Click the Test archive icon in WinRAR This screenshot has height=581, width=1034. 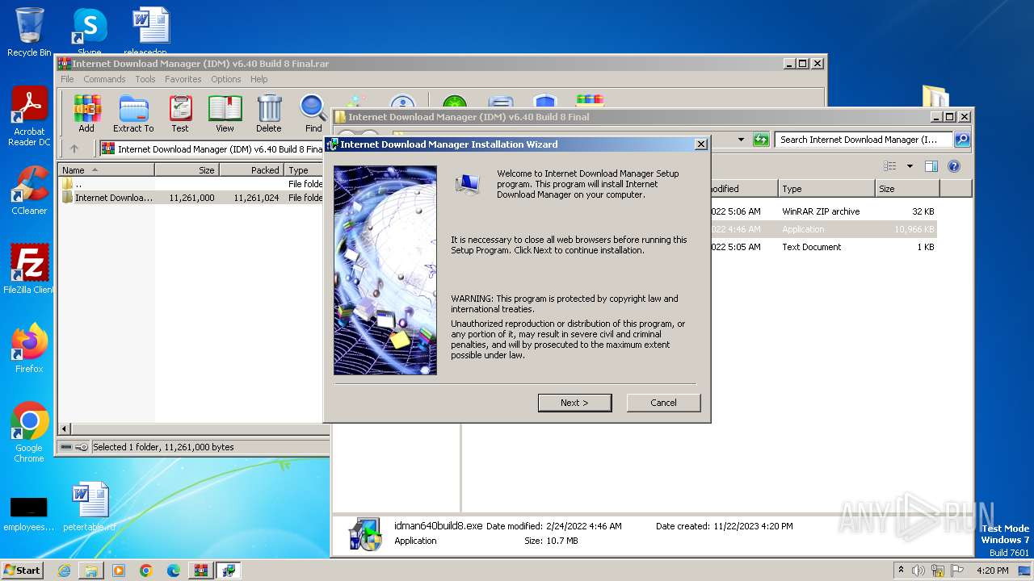(x=180, y=114)
